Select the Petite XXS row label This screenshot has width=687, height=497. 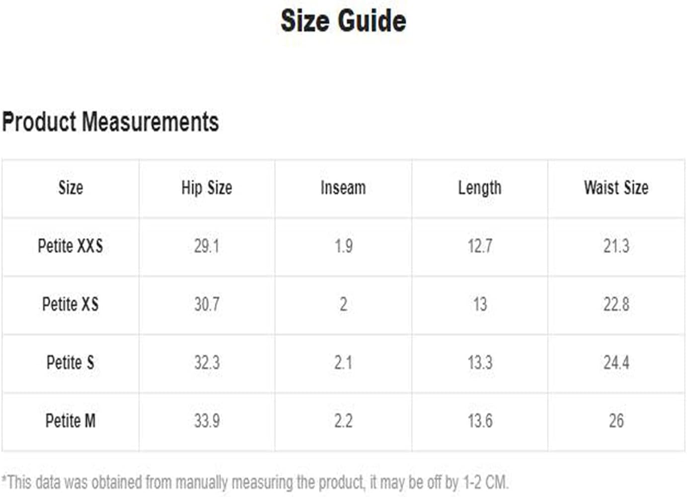(71, 246)
